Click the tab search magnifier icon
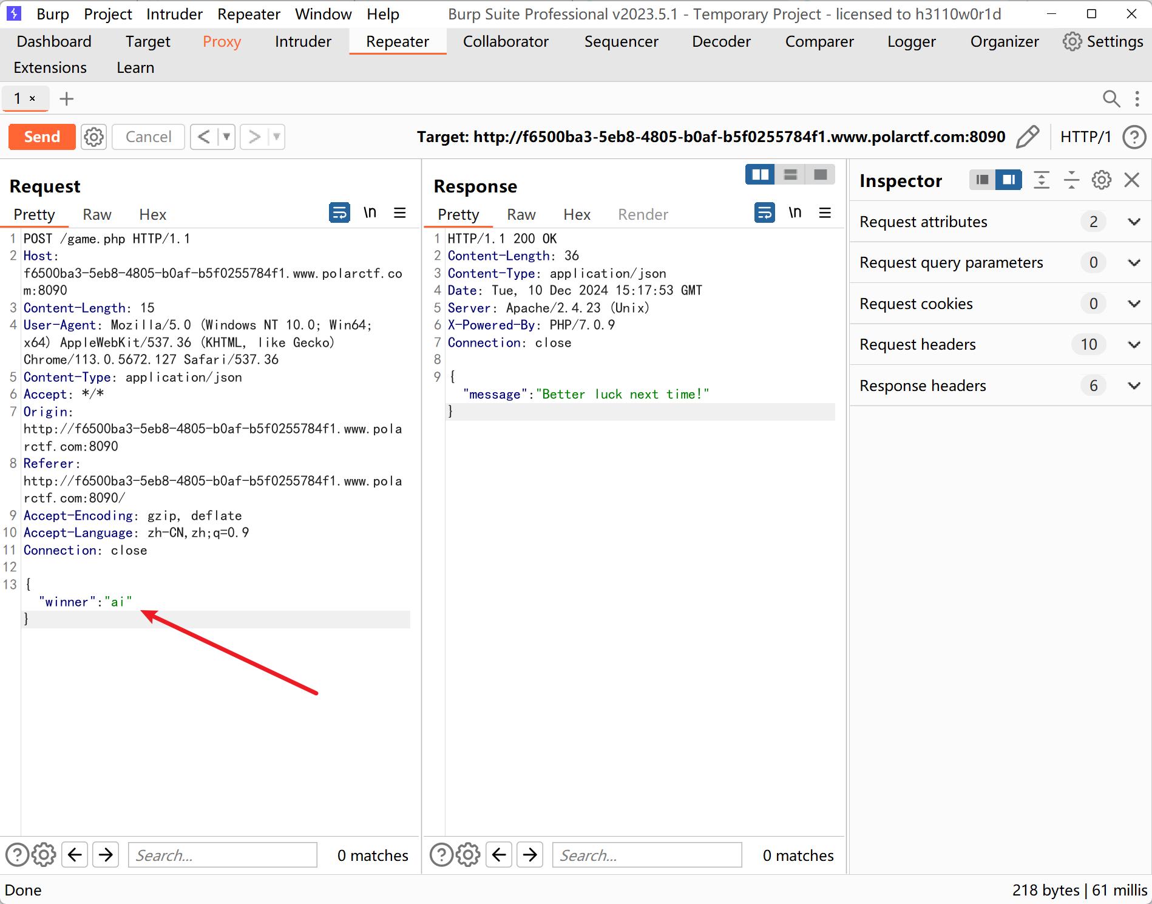The height and width of the screenshot is (904, 1152). tap(1111, 98)
